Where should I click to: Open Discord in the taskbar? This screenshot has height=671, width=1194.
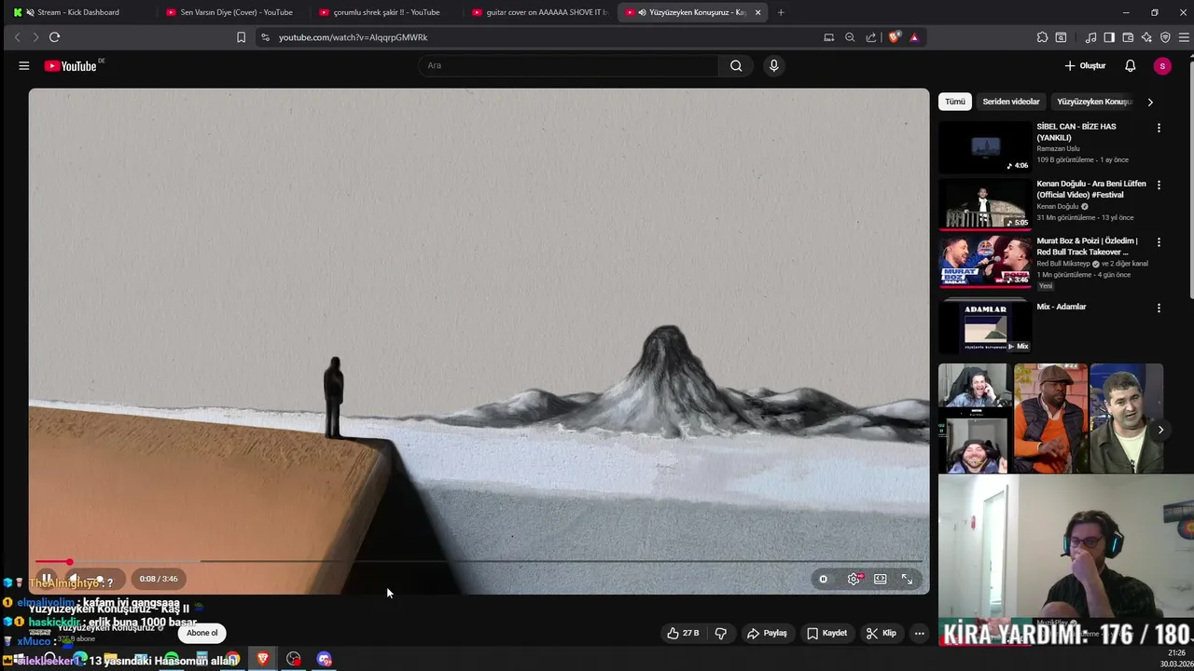(324, 659)
